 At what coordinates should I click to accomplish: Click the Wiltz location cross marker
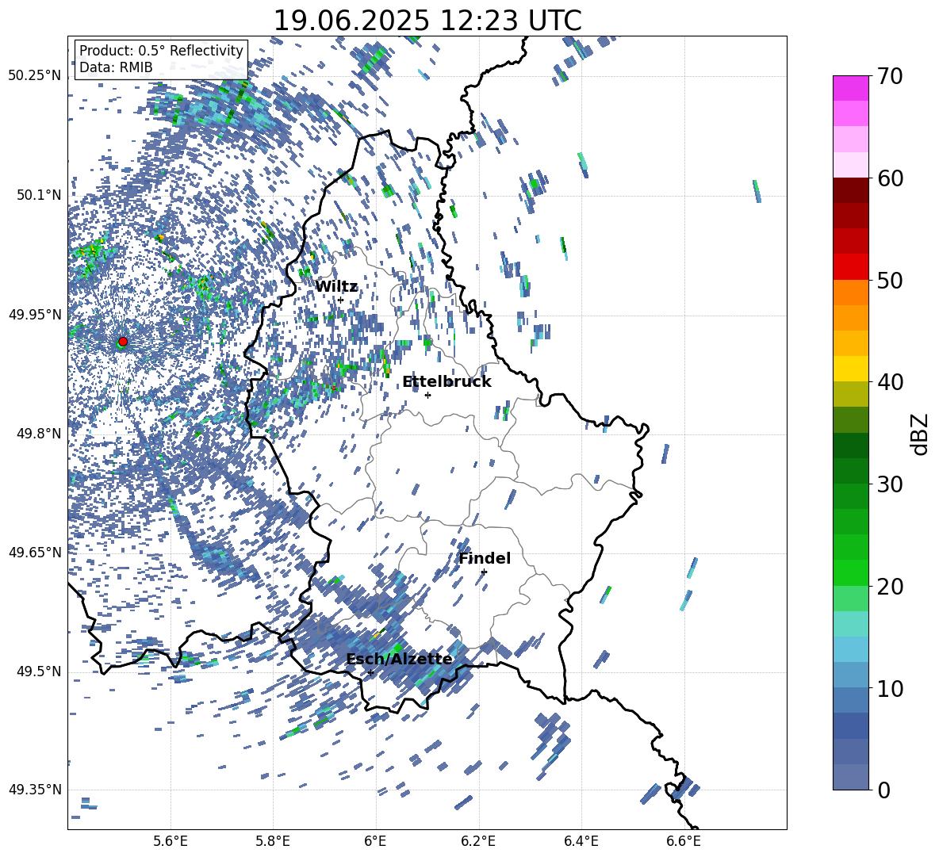(341, 300)
